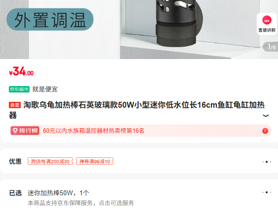Click the red 自营 tag icon

(15, 105)
